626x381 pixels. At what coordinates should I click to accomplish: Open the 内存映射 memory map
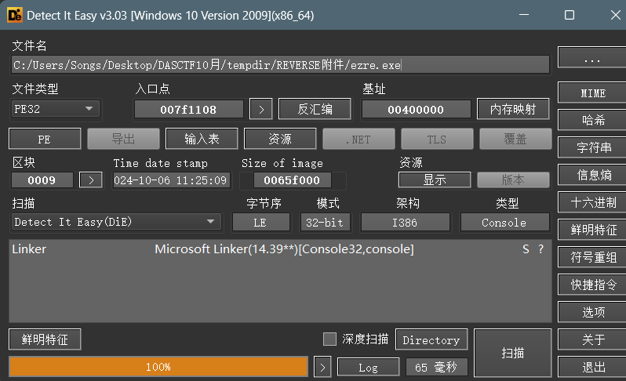point(513,109)
